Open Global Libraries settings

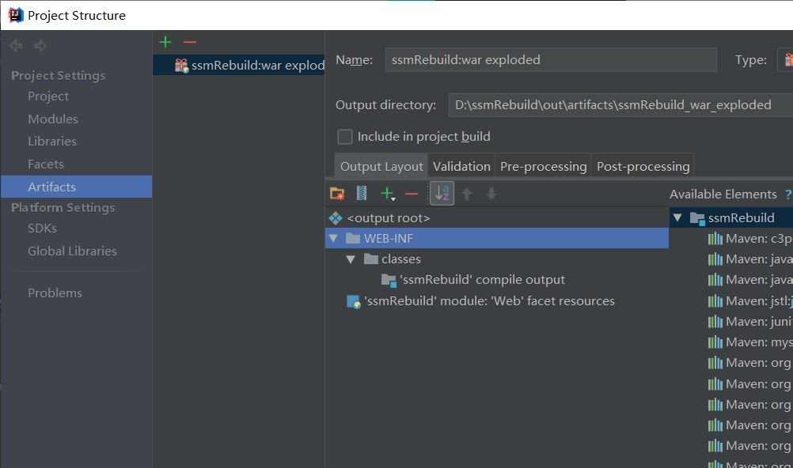tap(72, 251)
